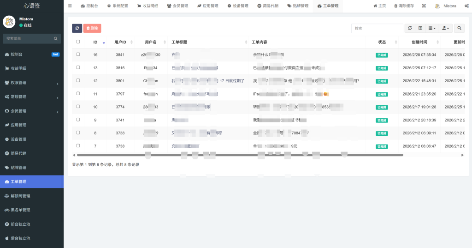Open 系统配置 tab in top navigation

[118, 6]
